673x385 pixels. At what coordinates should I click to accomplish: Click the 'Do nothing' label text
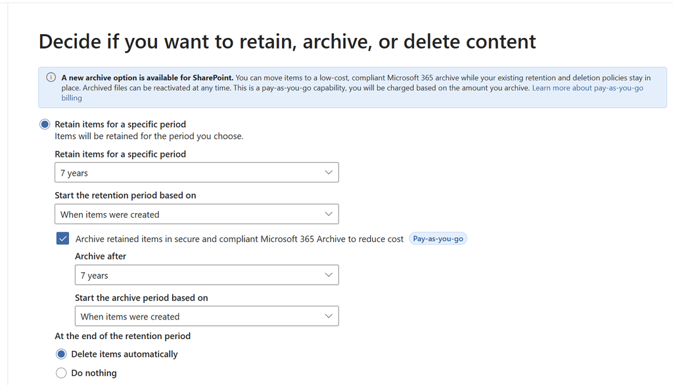click(94, 373)
